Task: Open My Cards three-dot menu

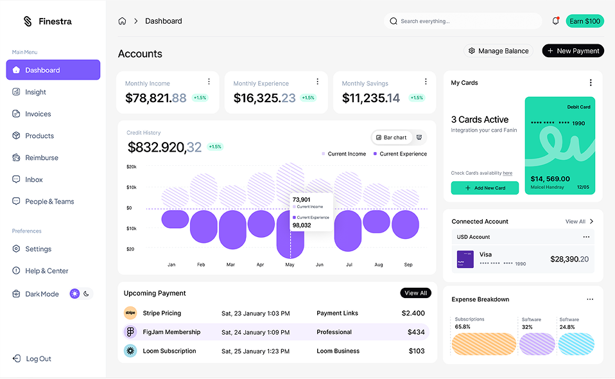Action: click(x=591, y=82)
